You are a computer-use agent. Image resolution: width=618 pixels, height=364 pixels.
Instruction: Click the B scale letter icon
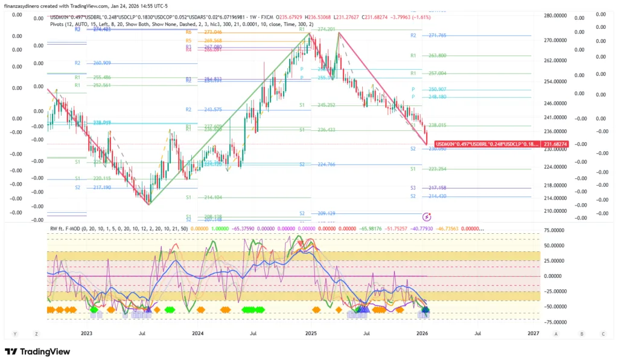[582, 333]
